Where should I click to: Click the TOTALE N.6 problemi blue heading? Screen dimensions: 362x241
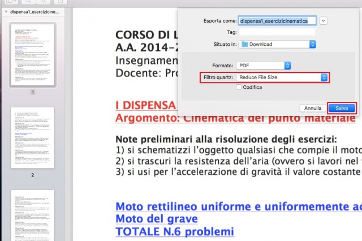click(x=175, y=231)
